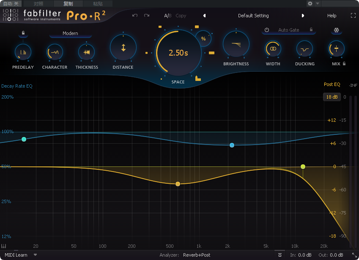Open host settings arrow dropdown

[318, 3]
